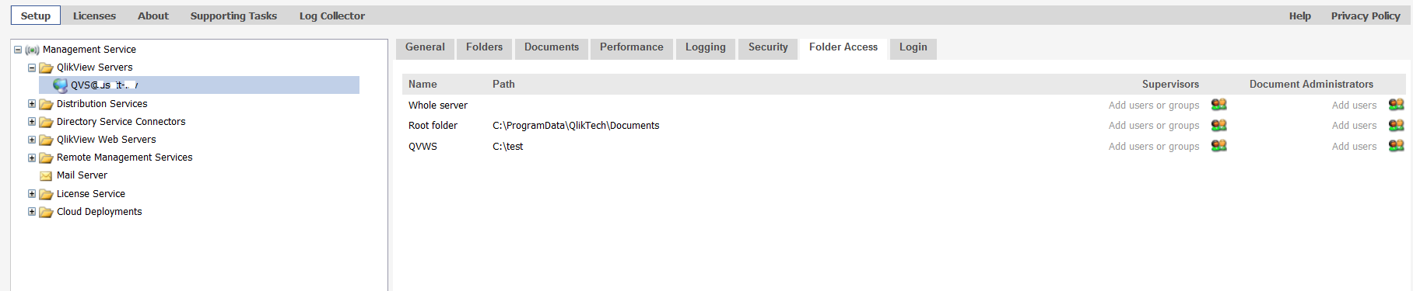Collapse the QlikView Servers node
The width and height of the screenshot is (1413, 291).
(x=32, y=68)
